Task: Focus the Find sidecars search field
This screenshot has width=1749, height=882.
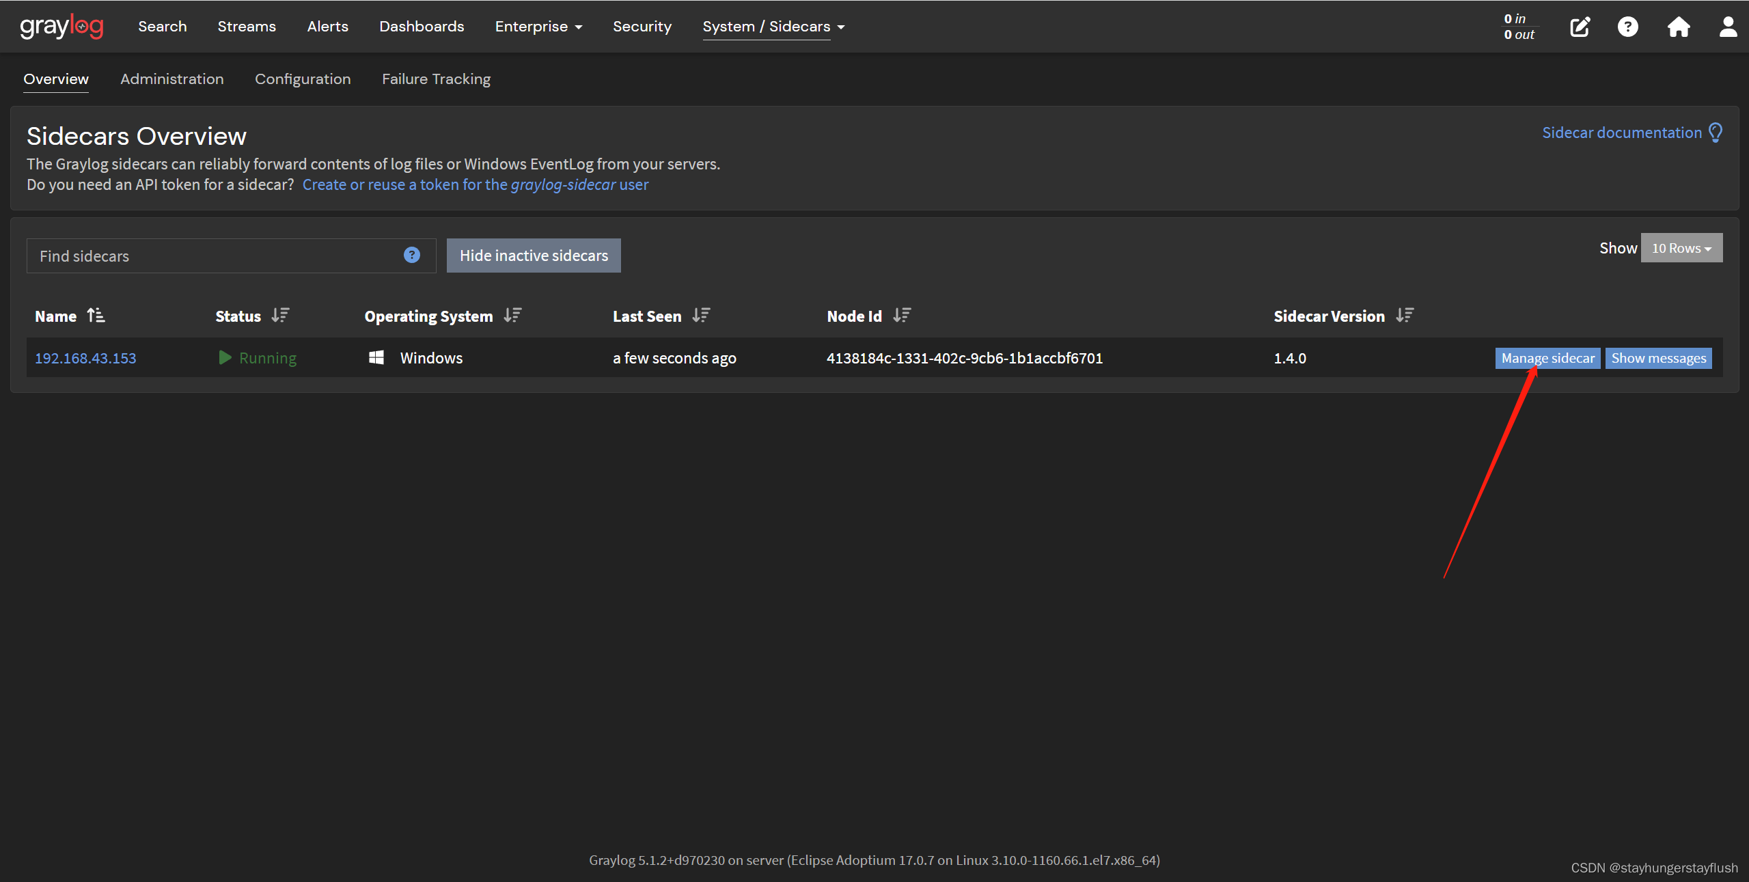Action: (212, 256)
